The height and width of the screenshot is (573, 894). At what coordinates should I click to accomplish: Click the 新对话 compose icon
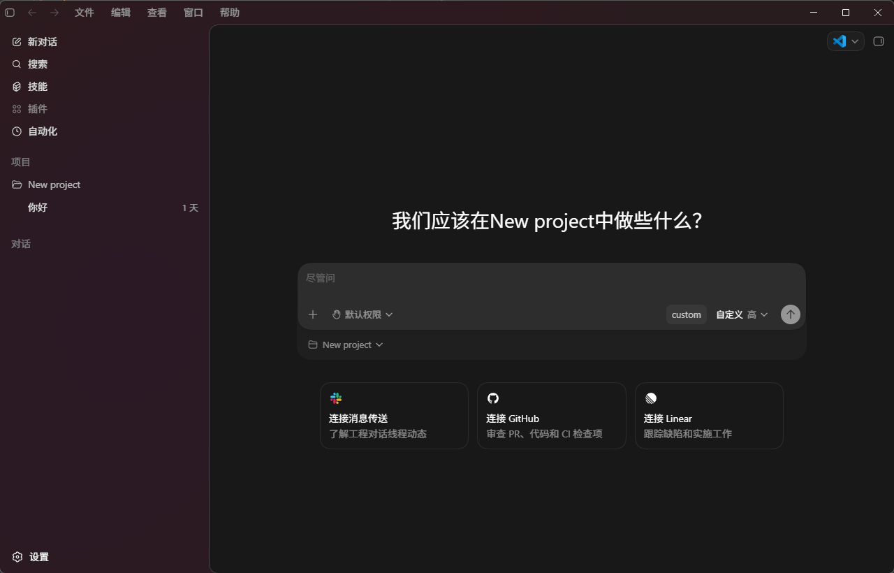[x=17, y=42]
